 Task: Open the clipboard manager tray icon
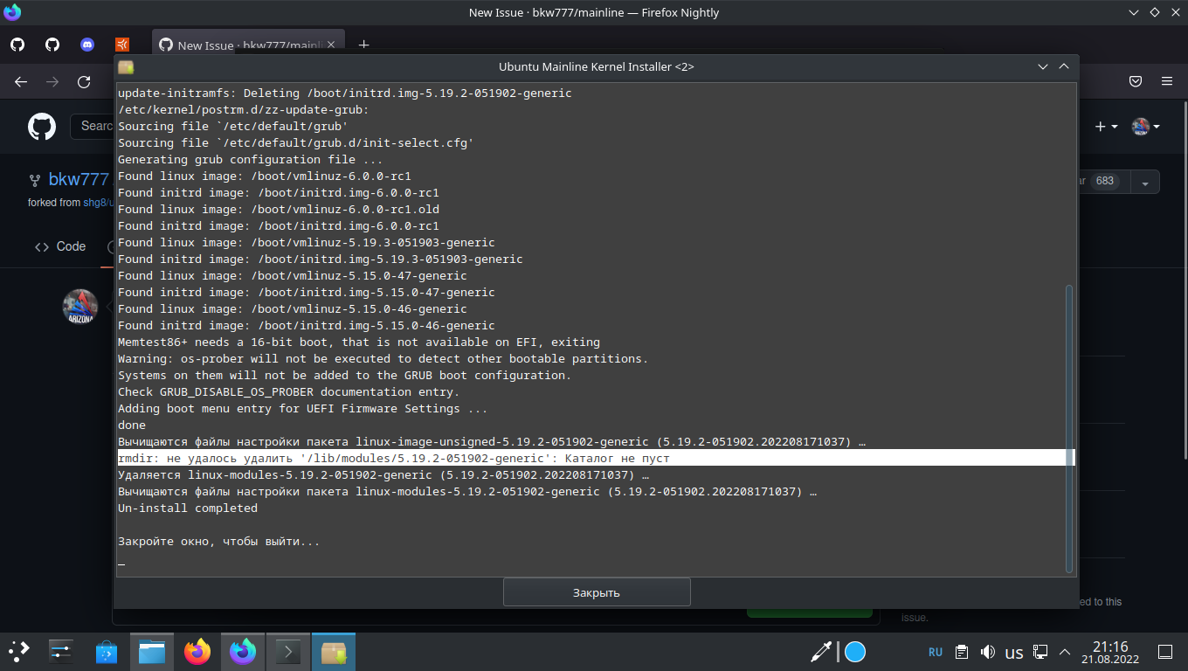tap(962, 652)
